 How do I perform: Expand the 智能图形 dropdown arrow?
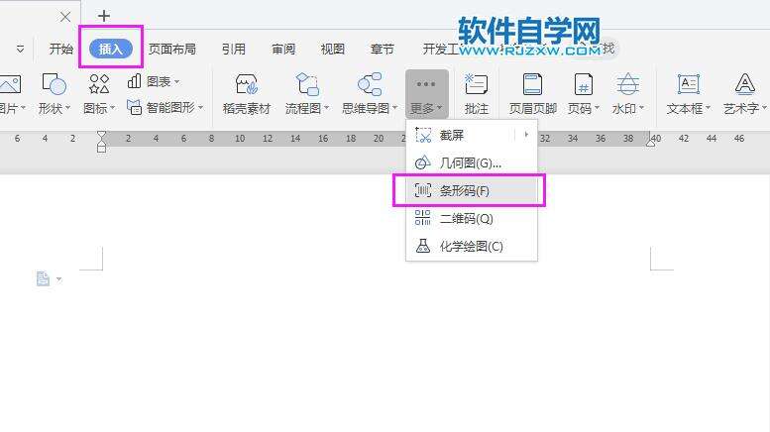coord(201,107)
